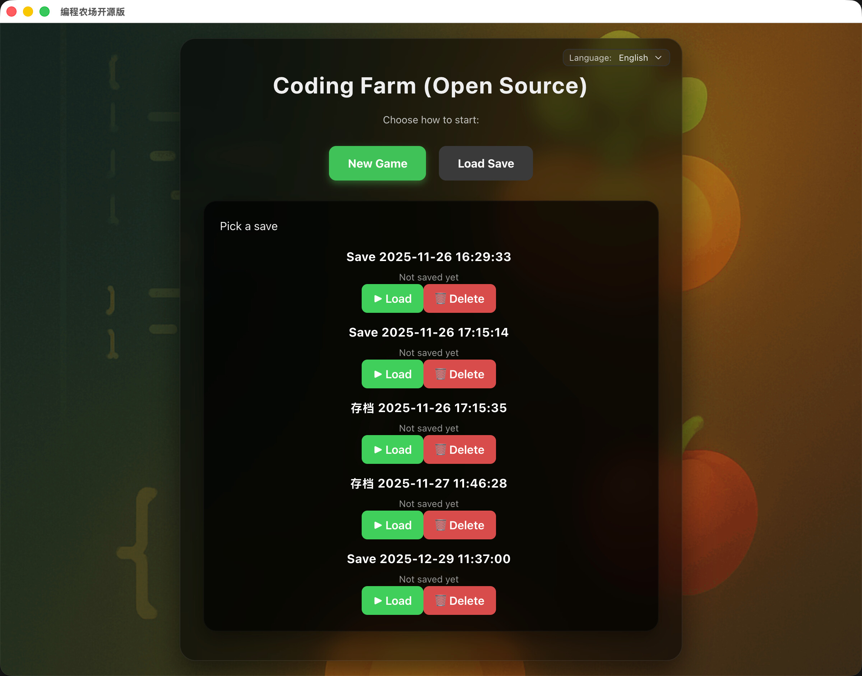Click the play icon for 存档 2025-11-27 11:46:28
Image resolution: width=862 pixels, height=676 pixels.
coord(378,525)
